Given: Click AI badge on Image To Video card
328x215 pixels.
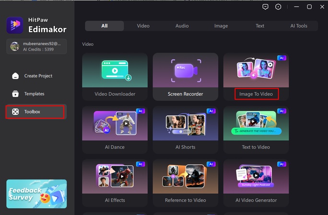Looking at the screenshot, I should 281,58.
